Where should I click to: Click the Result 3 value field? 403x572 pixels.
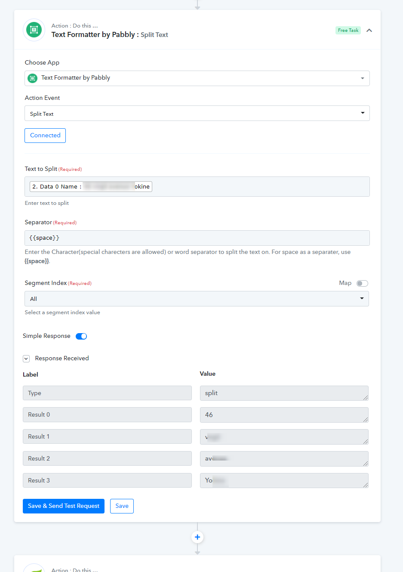[284, 480]
